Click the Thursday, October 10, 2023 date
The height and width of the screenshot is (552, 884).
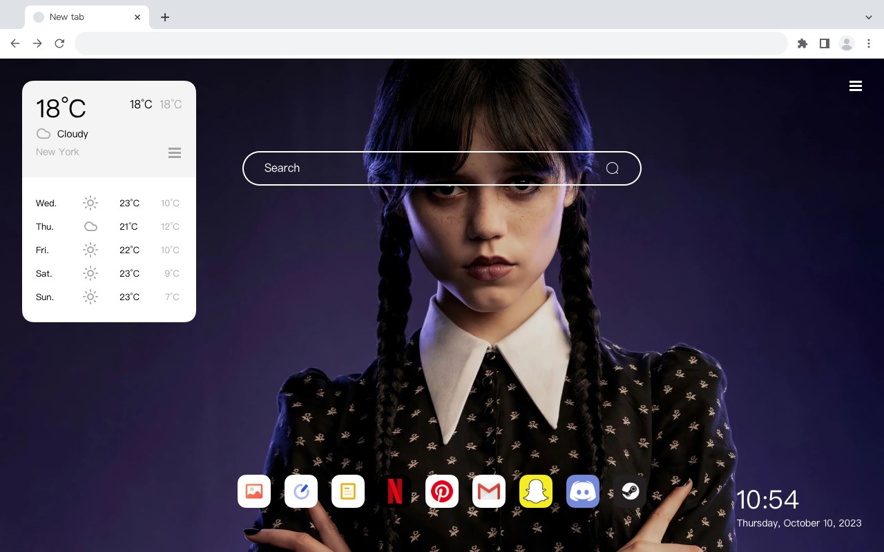pos(799,523)
